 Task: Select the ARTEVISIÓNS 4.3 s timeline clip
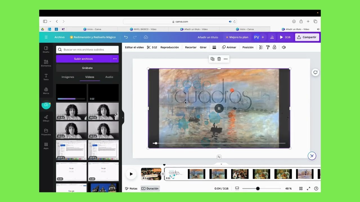click(151, 174)
